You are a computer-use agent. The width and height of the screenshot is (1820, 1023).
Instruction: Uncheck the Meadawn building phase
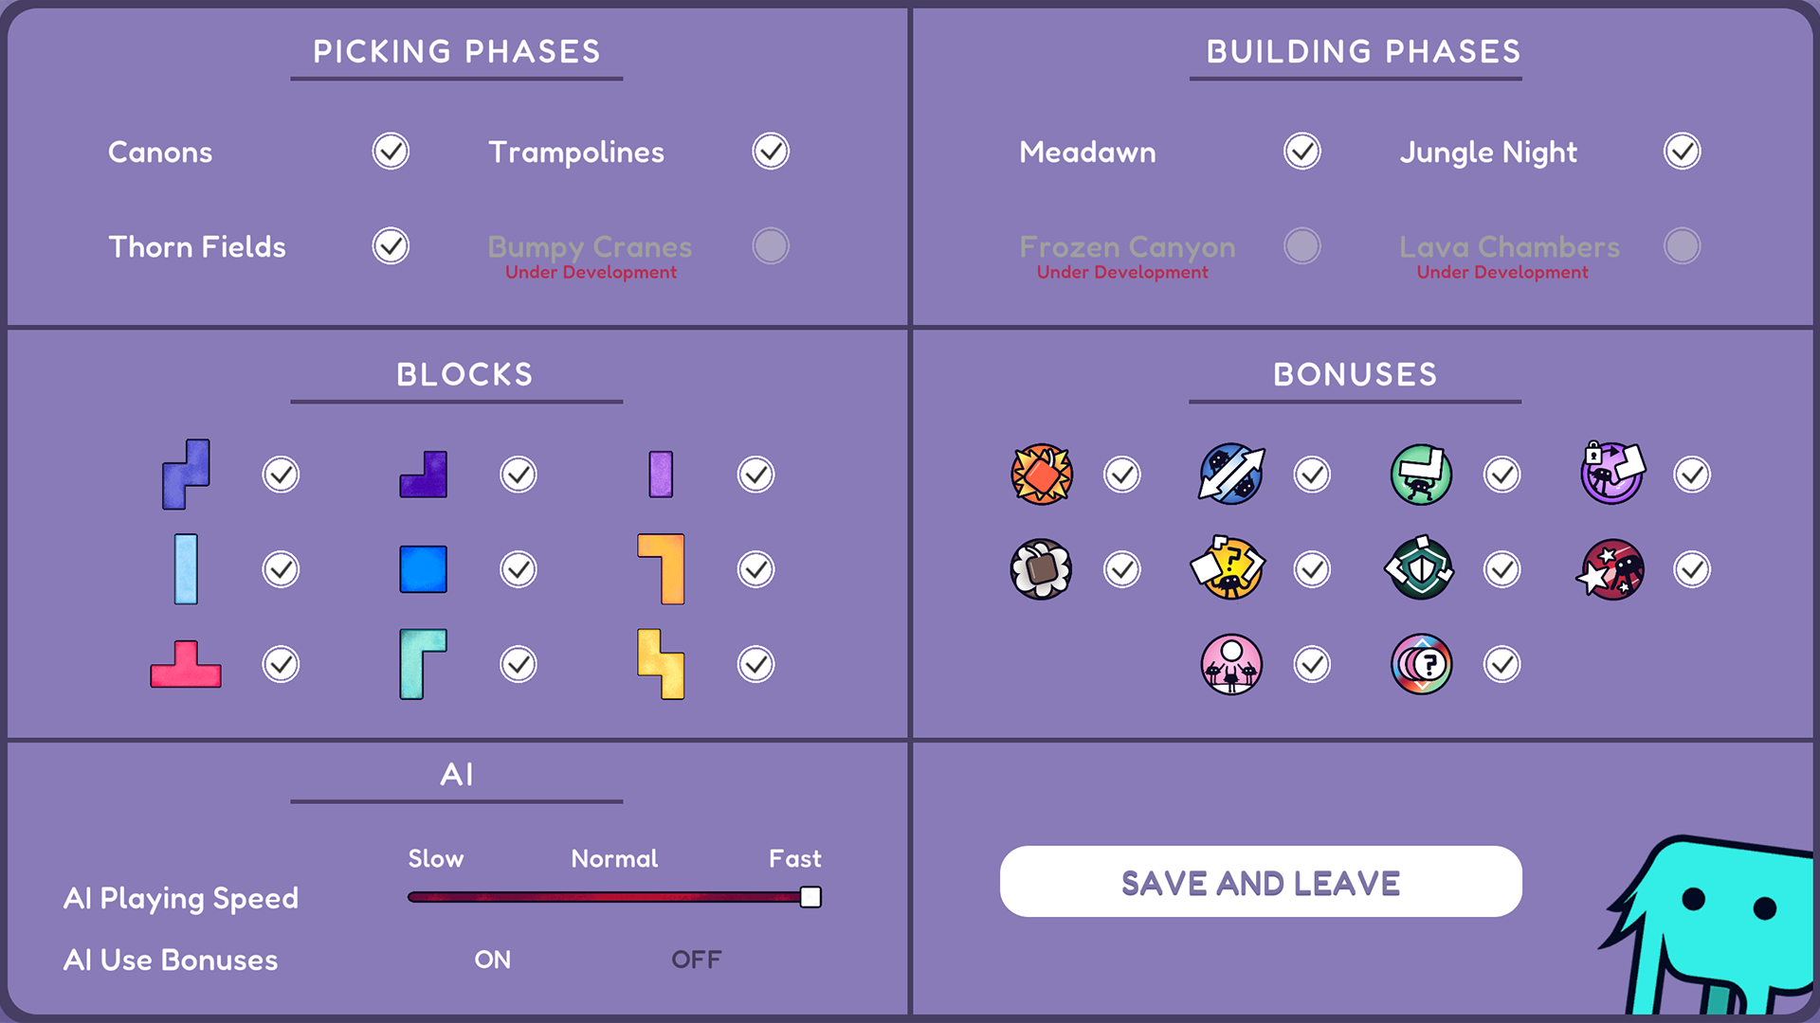(1302, 152)
